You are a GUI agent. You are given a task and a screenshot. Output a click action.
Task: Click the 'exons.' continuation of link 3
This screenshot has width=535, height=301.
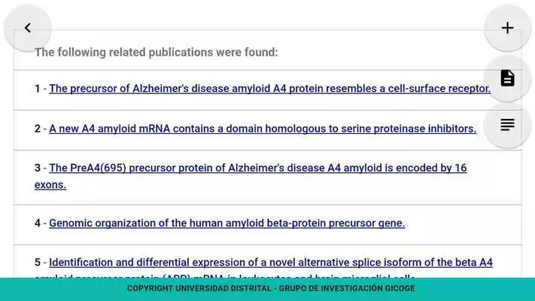click(50, 184)
